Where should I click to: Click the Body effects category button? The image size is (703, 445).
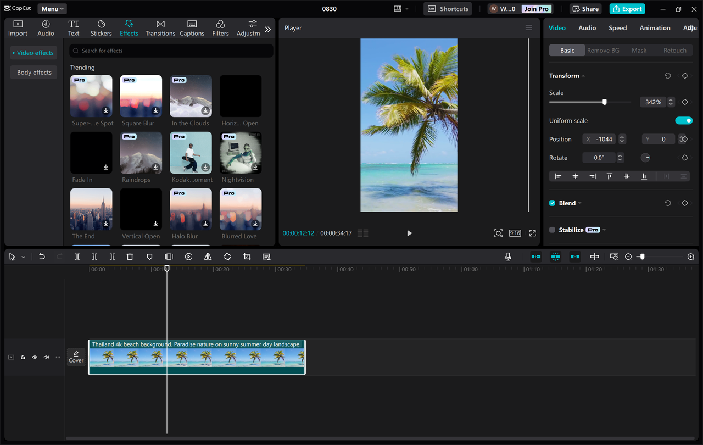pyautogui.click(x=34, y=72)
